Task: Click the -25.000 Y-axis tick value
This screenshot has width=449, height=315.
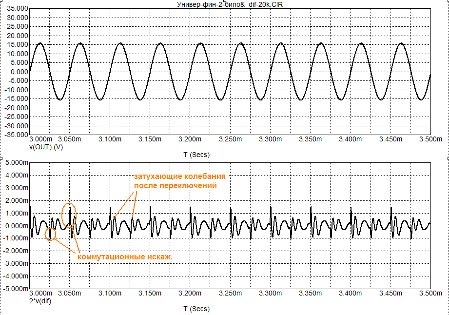Action: point(16,117)
